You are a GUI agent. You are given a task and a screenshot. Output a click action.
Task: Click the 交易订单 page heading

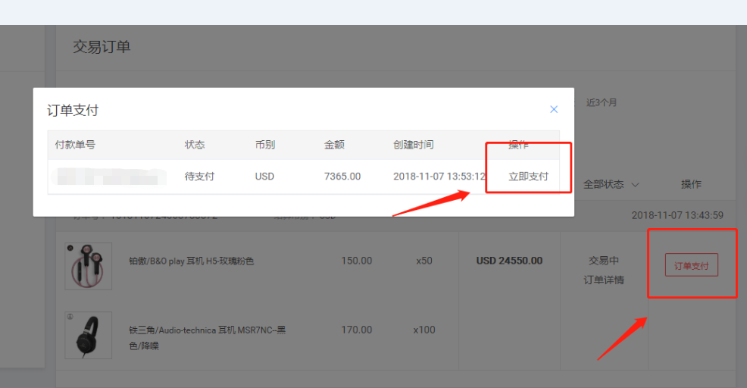coord(102,47)
